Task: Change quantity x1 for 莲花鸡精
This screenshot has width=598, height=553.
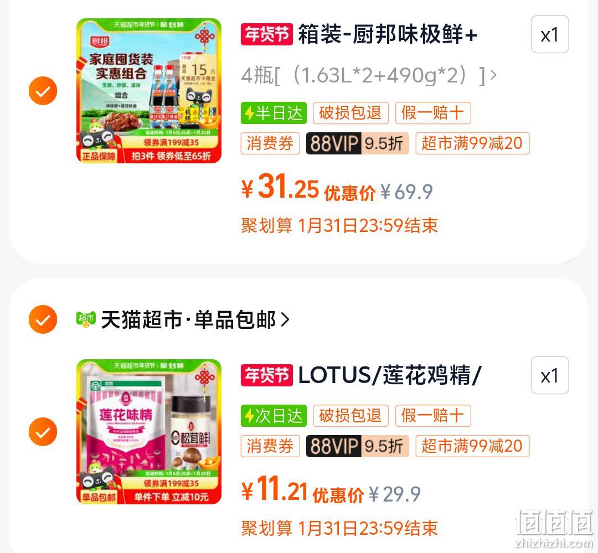Action: point(550,375)
